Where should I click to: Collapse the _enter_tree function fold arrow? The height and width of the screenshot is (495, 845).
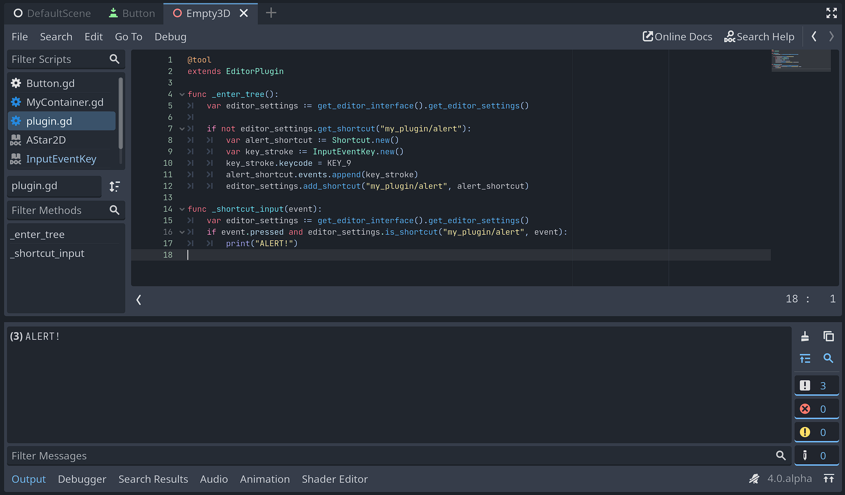pos(182,94)
